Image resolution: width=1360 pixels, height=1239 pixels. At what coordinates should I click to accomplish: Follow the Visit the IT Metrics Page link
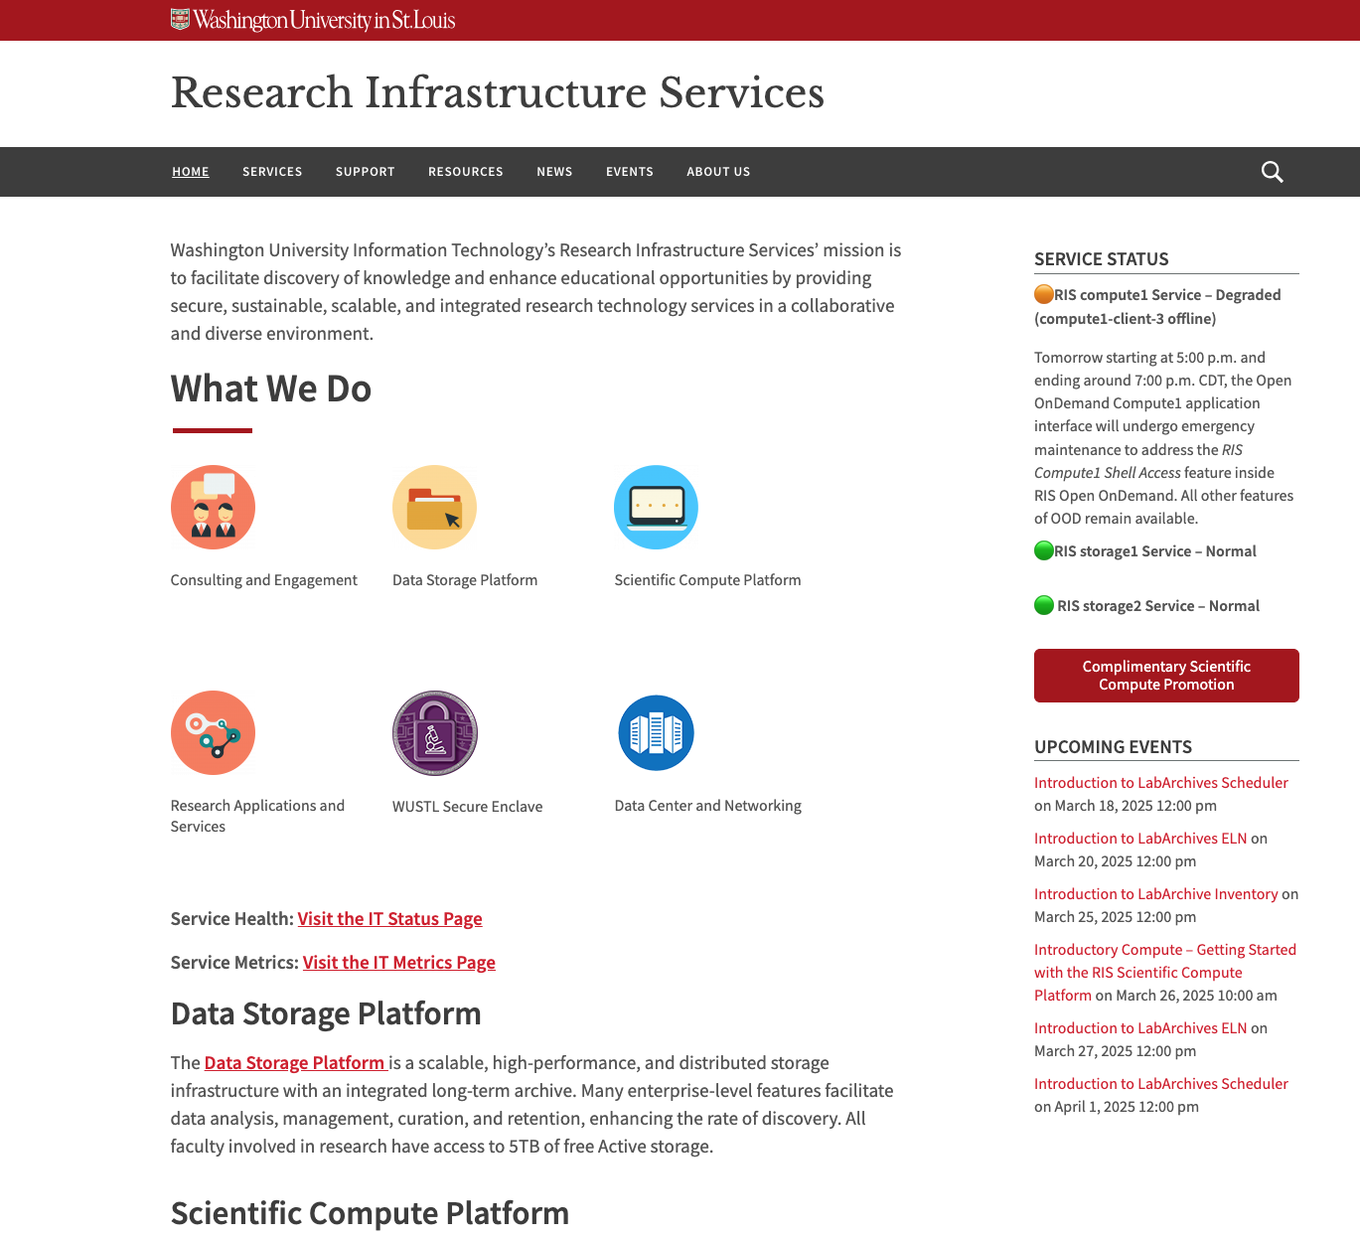click(x=398, y=963)
